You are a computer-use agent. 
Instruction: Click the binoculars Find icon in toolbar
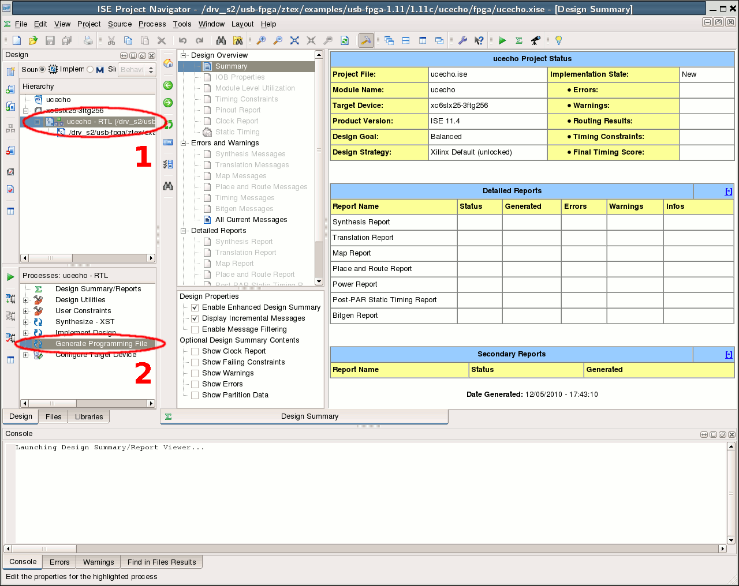point(221,40)
